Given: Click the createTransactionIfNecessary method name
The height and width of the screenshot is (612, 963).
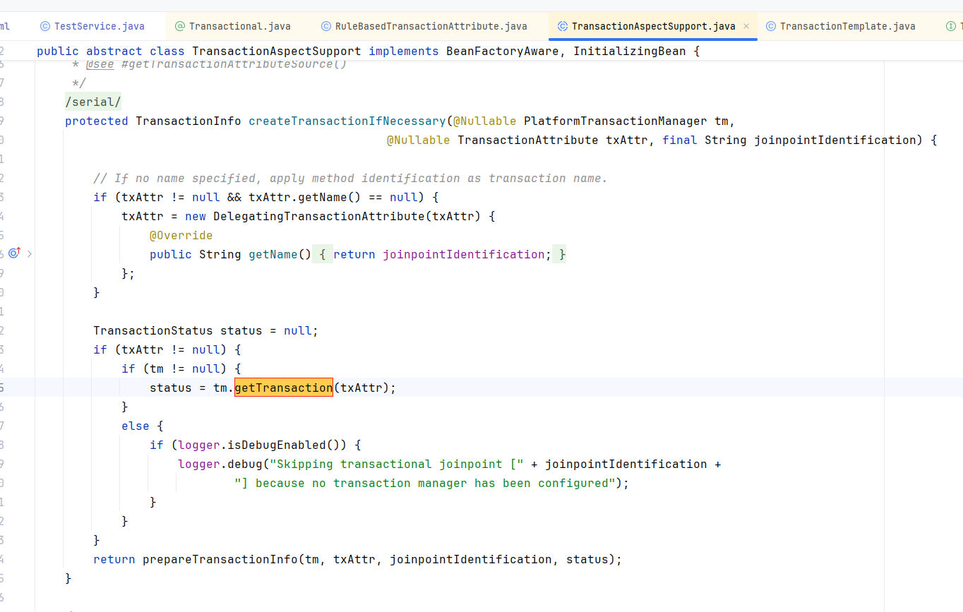Looking at the screenshot, I should 347,121.
